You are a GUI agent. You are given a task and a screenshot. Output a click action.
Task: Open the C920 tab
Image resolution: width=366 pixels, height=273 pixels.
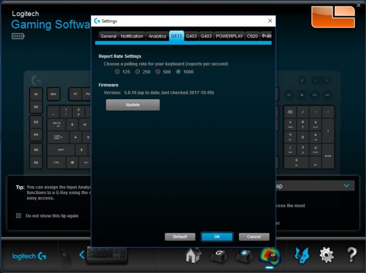coord(253,36)
